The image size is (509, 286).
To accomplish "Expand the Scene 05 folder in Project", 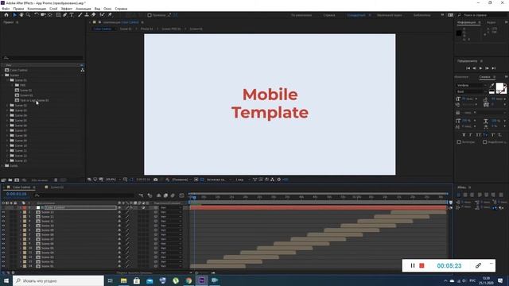I will click(7, 120).
